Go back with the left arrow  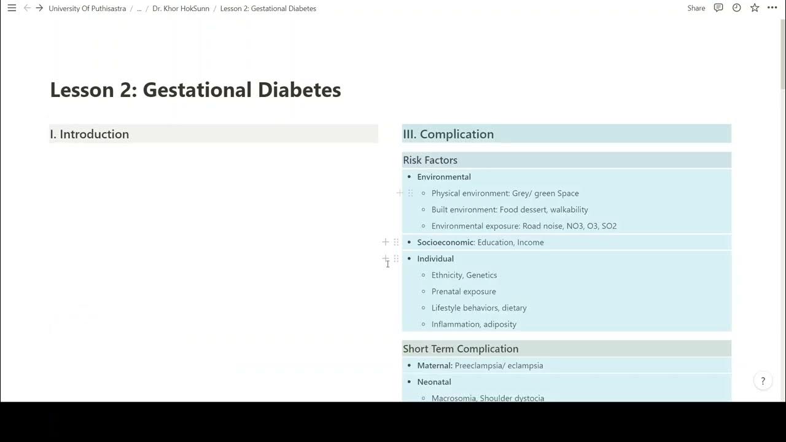coord(27,8)
